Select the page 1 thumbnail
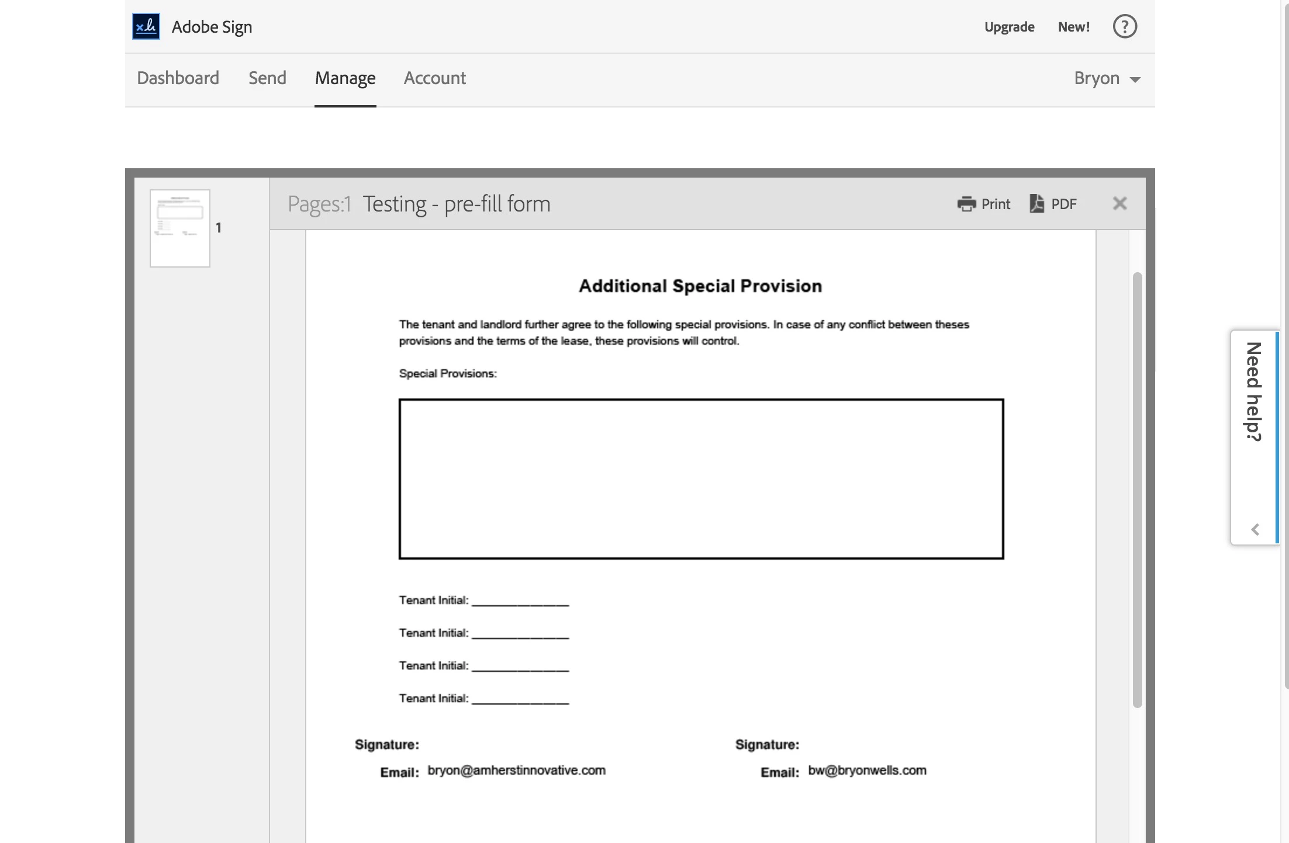Image resolution: width=1289 pixels, height=843 pixels. click(x=180, y=228)
